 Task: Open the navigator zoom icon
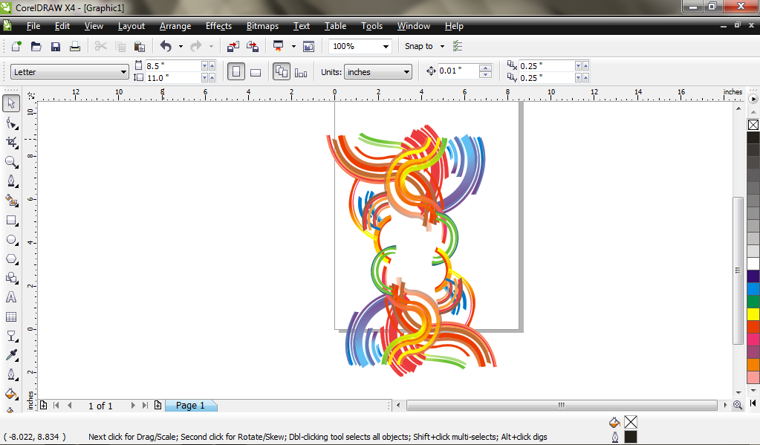point(738,405)
